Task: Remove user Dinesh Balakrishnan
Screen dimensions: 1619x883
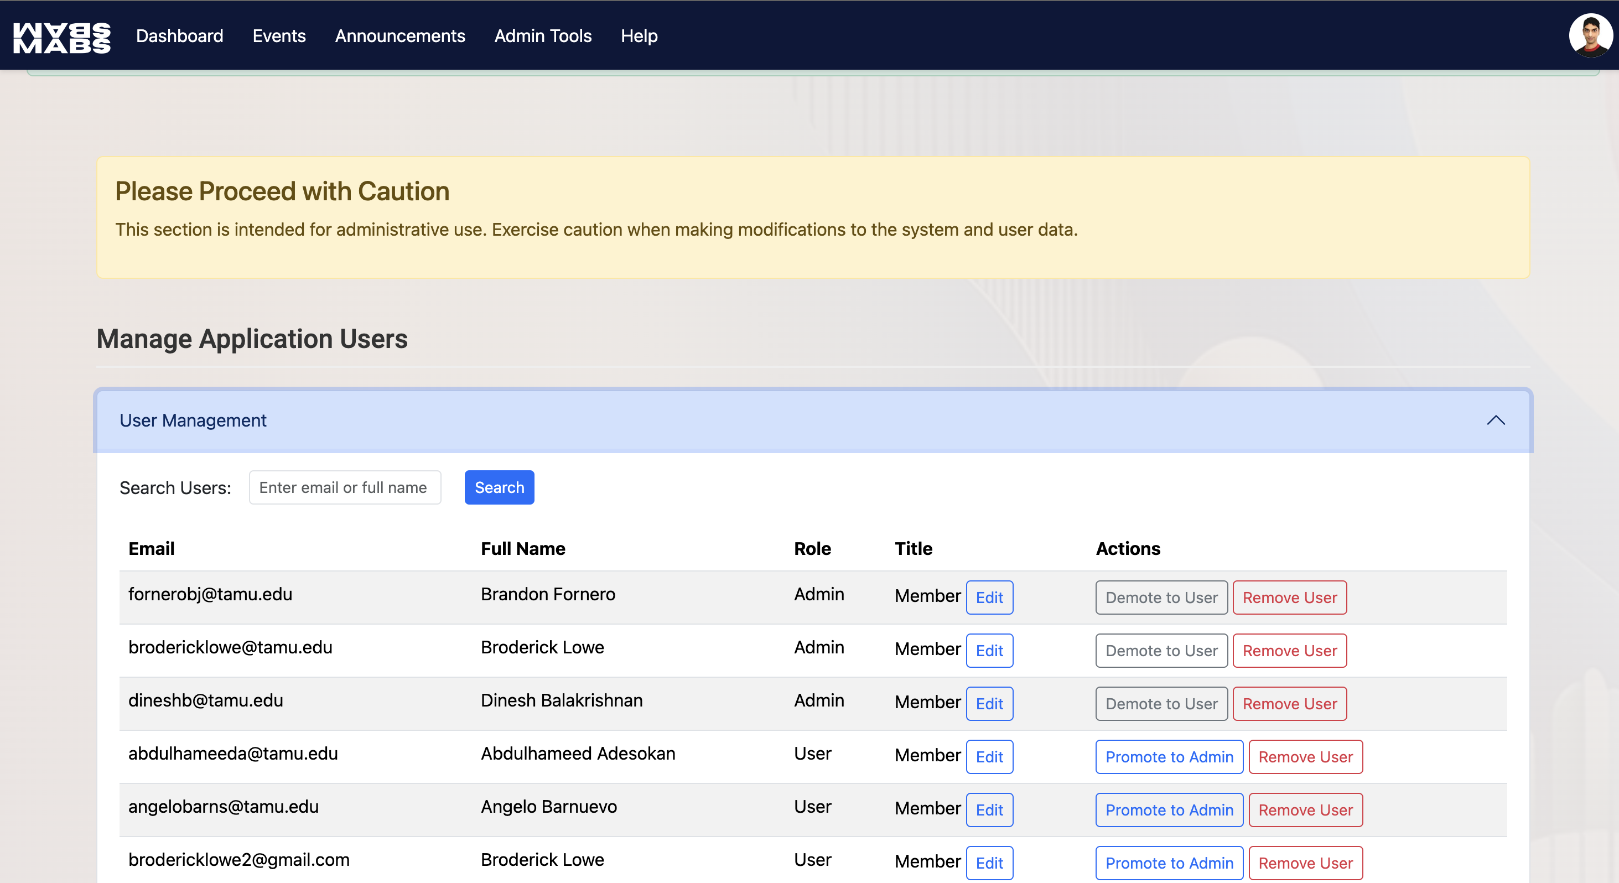Action: [1289, 704]
